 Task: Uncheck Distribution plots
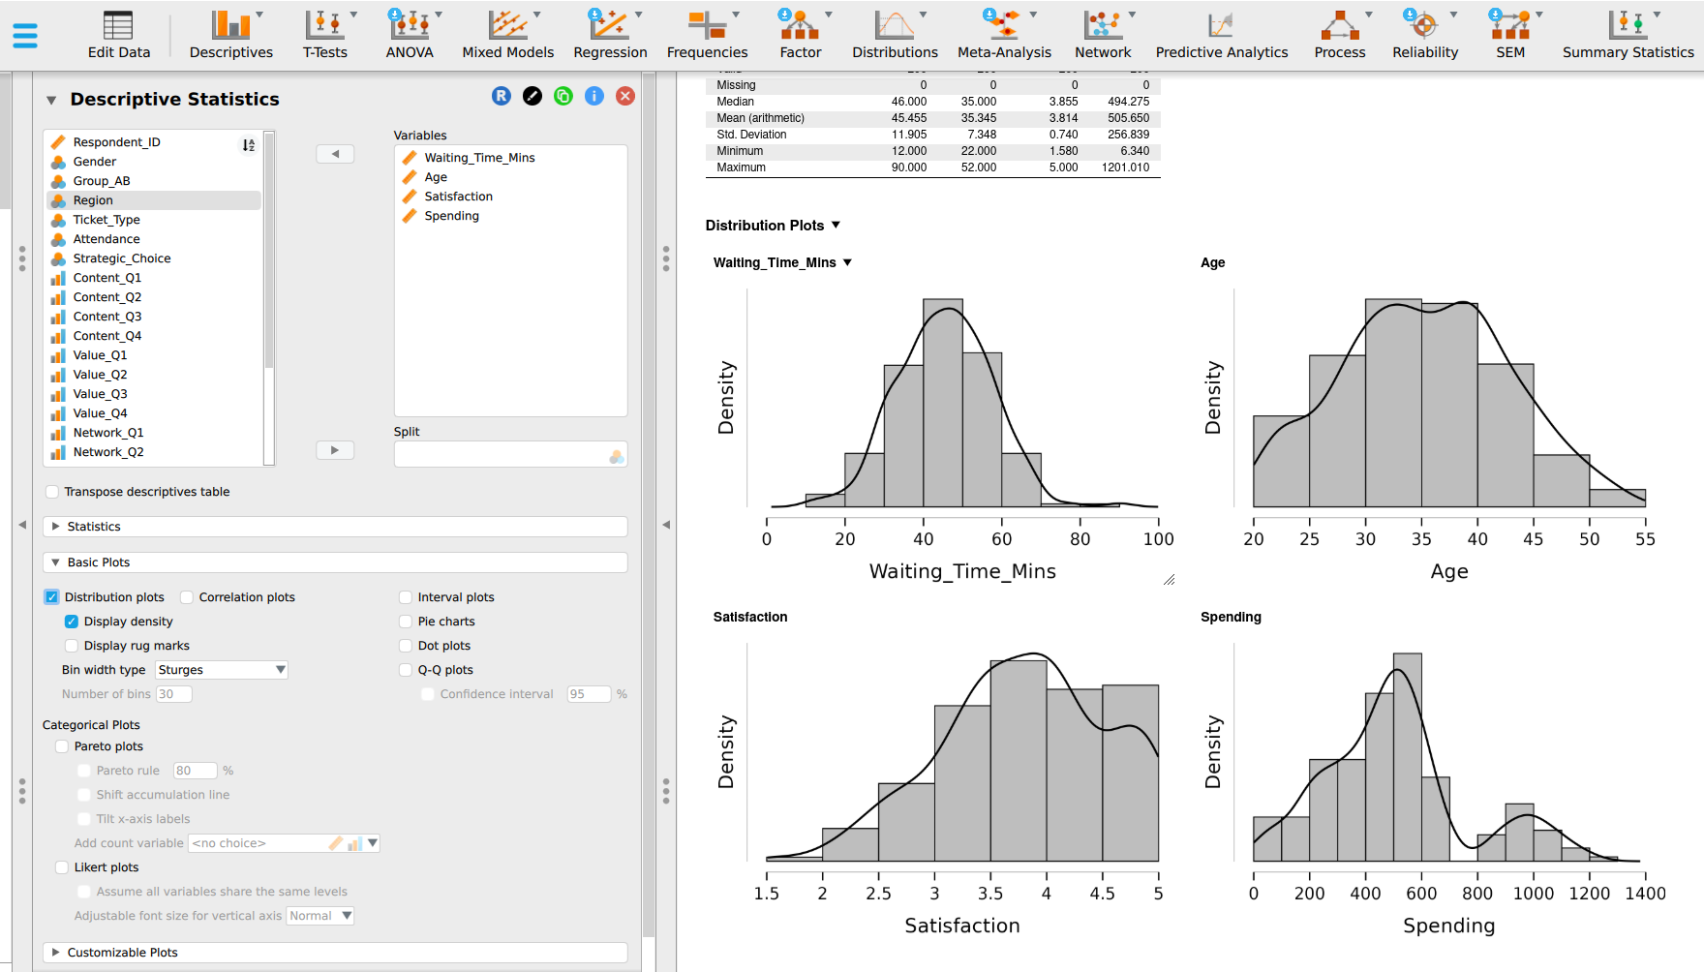tap(52, 597)
